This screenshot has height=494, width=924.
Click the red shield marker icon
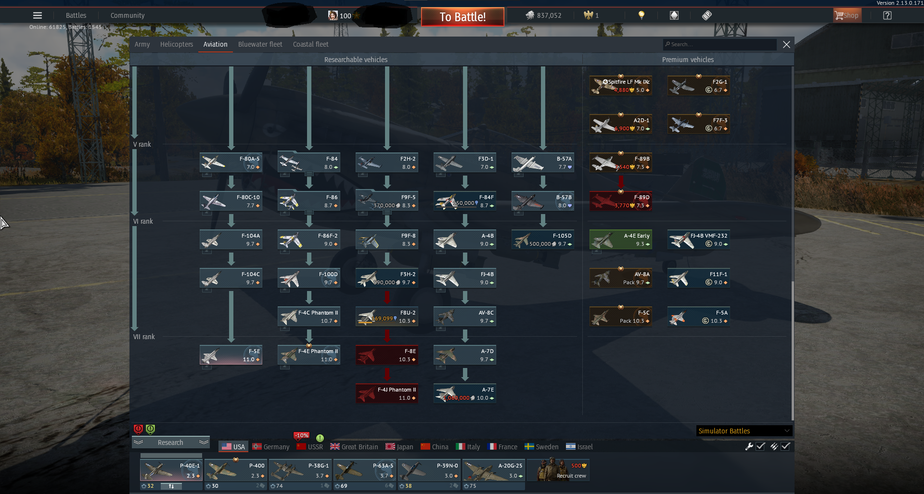point(138,429)
